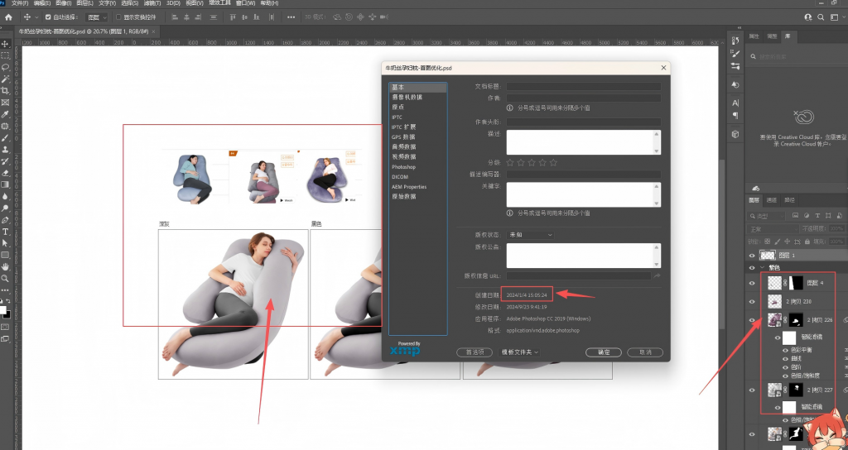Toggle visibility of layer 2 拷贝 227
This screenshot has width=848, height=450.
752,390
